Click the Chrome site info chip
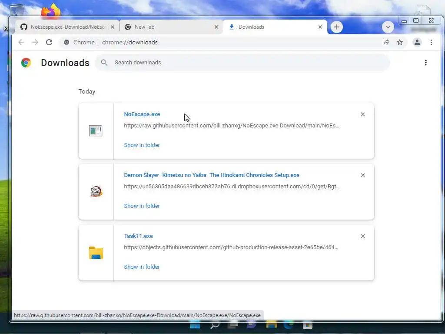 point(79,42)
